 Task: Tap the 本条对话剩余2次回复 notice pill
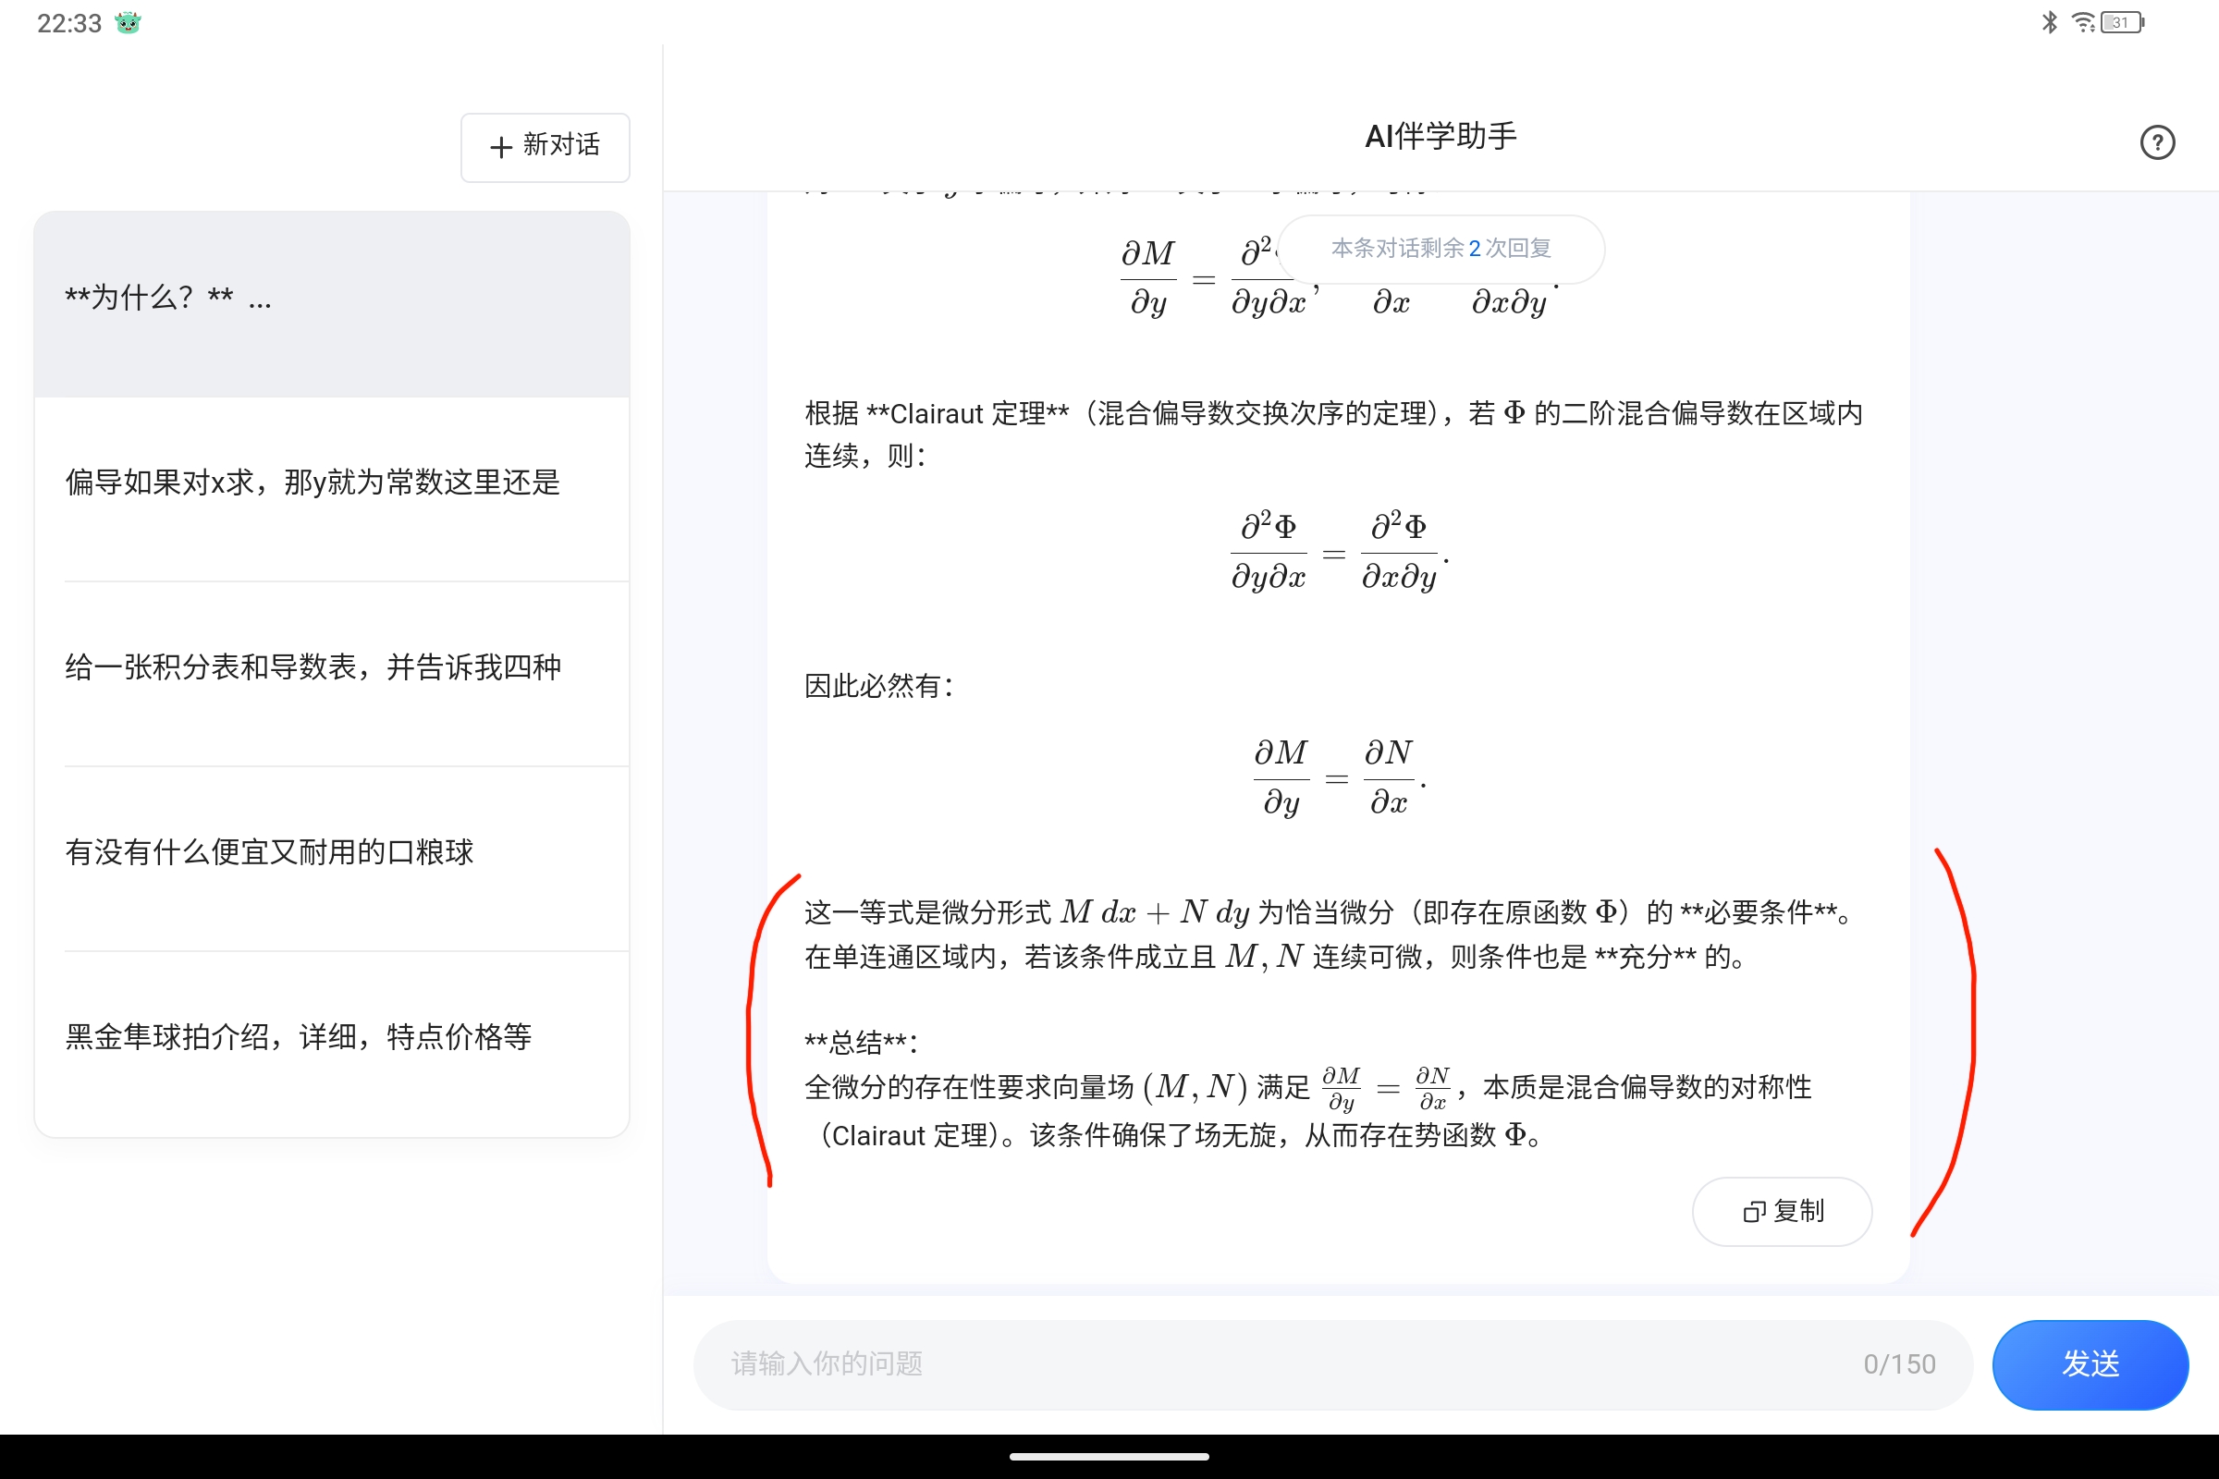click(x=1441, y=249)
